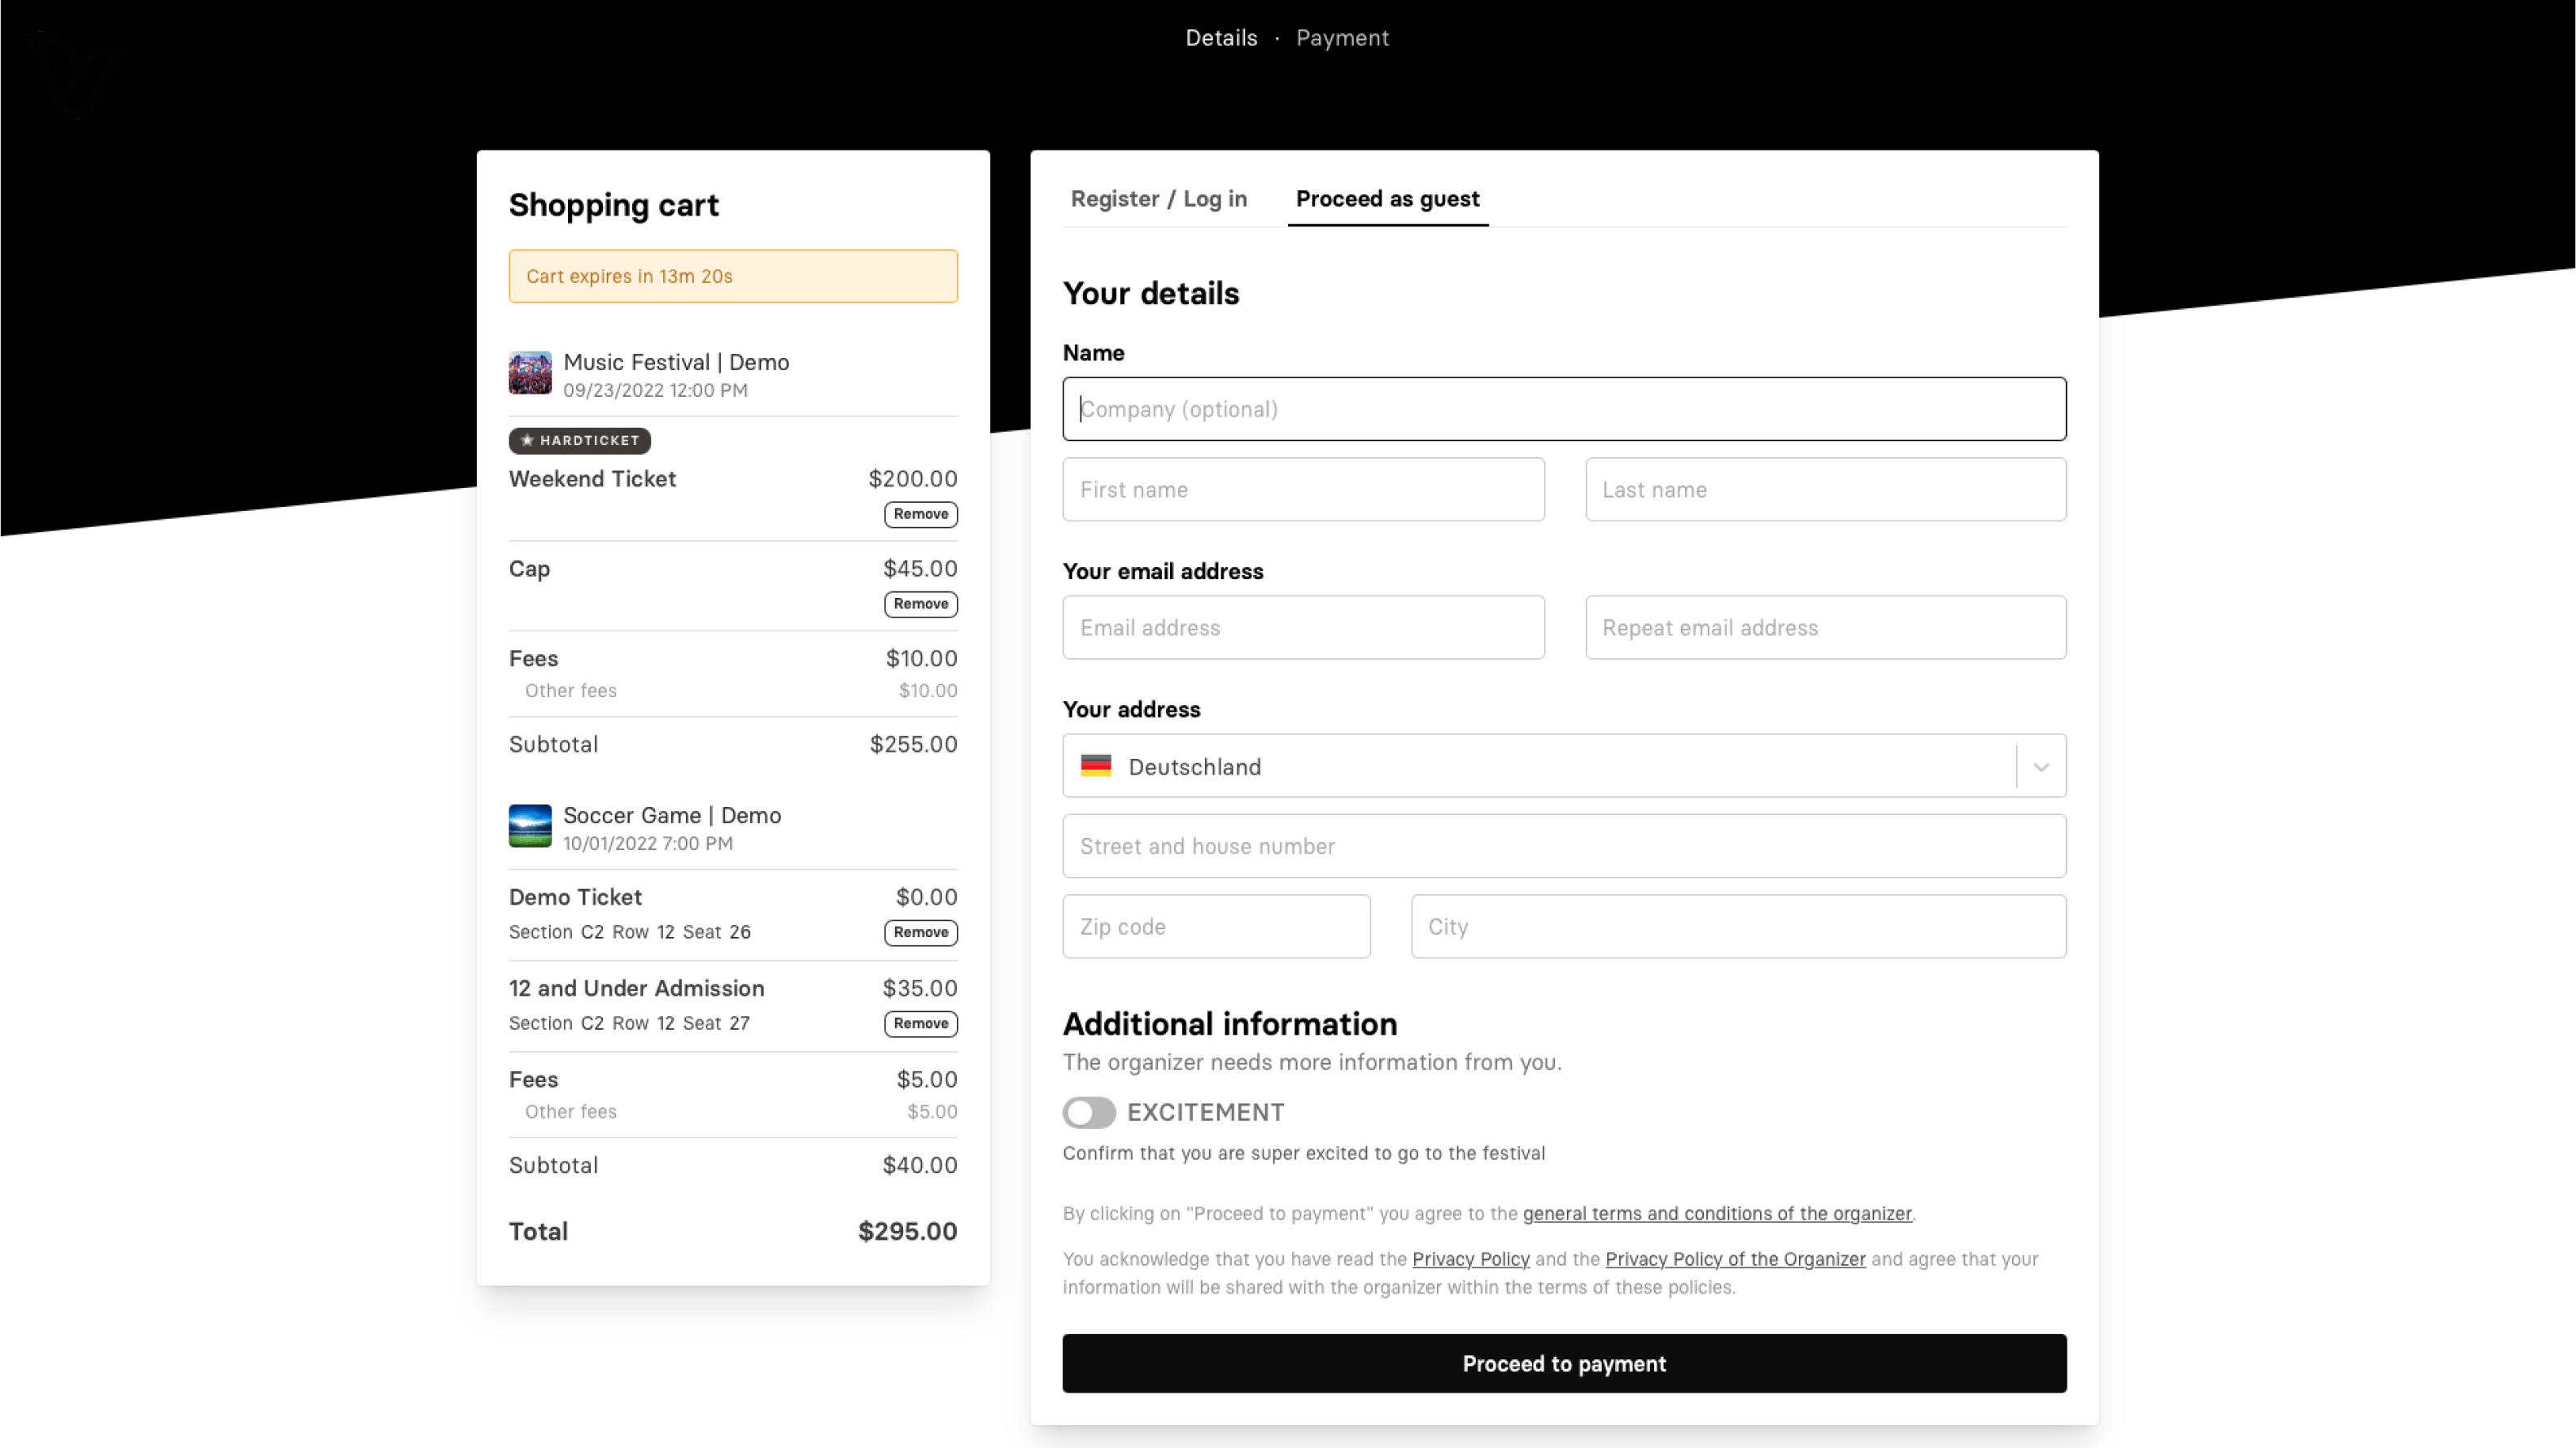Open general terms and conditions link
The width and height of the screenshot is (2576, 1448).
(1716, 1213)
